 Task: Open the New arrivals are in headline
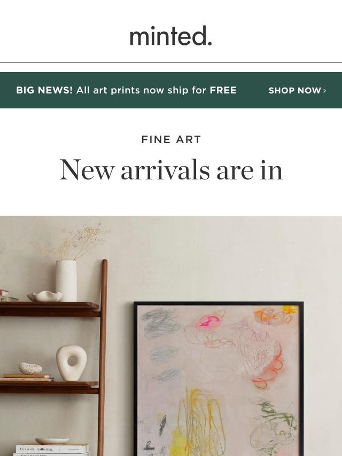tap(171, 170)
